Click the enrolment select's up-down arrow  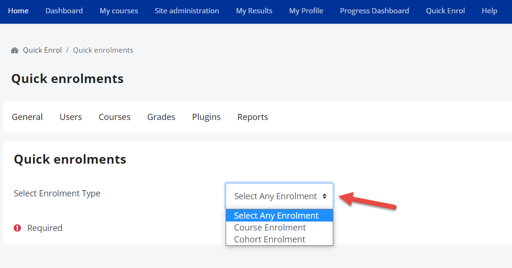(x=324, y=196)
